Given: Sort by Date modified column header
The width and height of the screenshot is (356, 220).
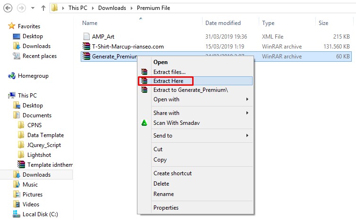Looking at the screenshot, I should point(223,23).
